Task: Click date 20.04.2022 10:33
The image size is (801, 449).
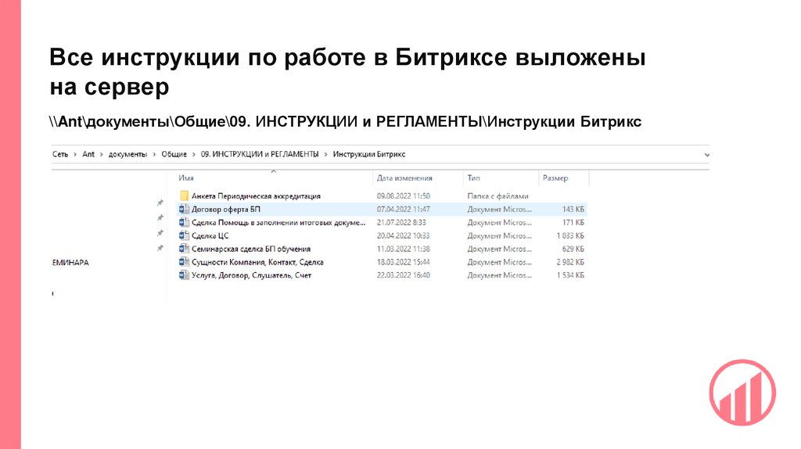Action: coord(404,235)
